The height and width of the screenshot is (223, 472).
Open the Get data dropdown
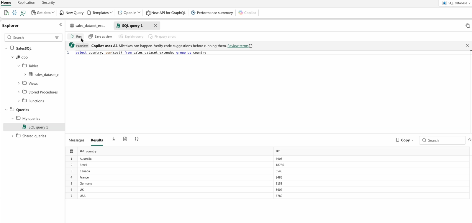click(x=43, y=13)
